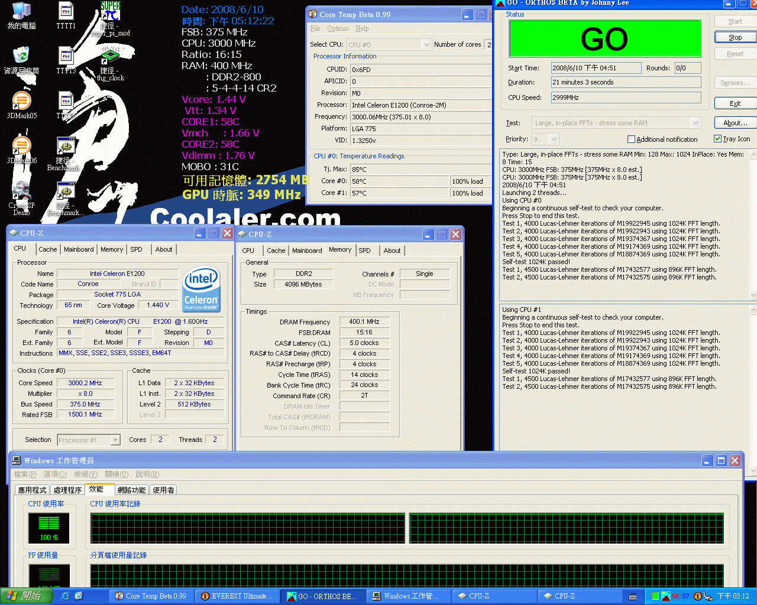Expand the Select CPU dropdown in Core Temp
This screenshot has height=605, width=757.
(x=426, y=44)
